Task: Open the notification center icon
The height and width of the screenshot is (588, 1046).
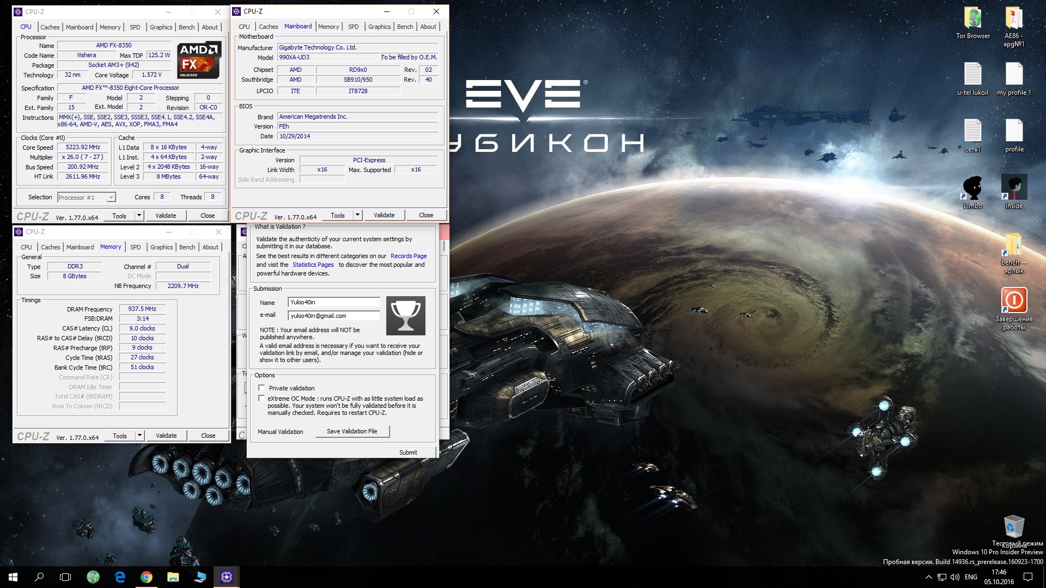Action: pos(1028,577)
